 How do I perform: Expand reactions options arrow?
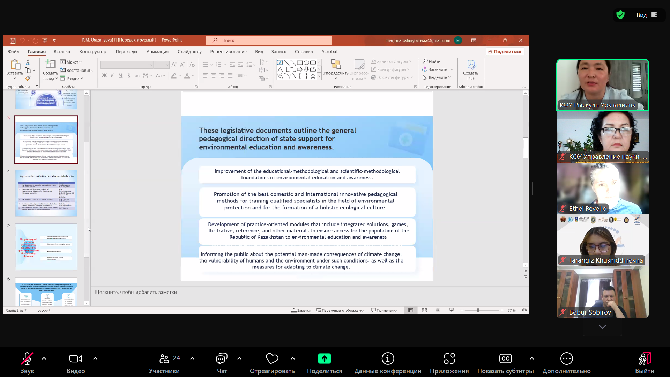(x=293, y=358)
